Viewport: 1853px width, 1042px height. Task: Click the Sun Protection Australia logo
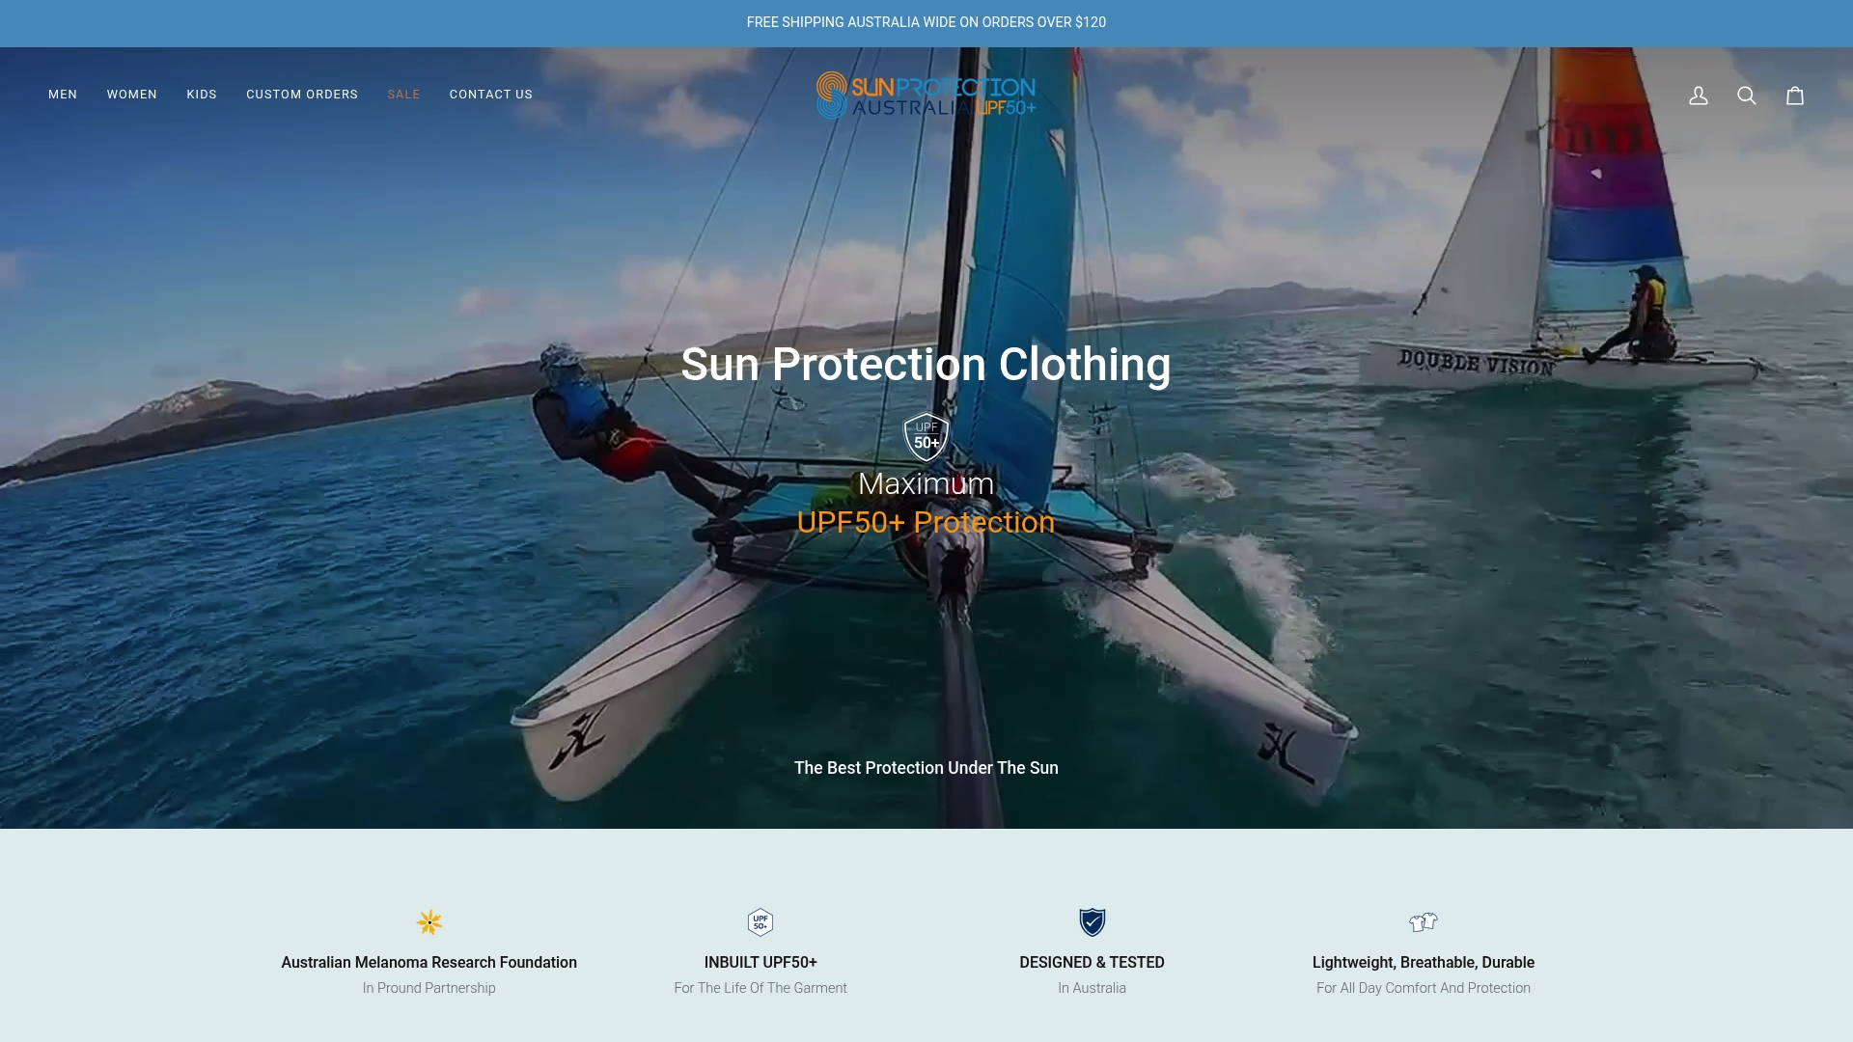click(x=926, y=95)
